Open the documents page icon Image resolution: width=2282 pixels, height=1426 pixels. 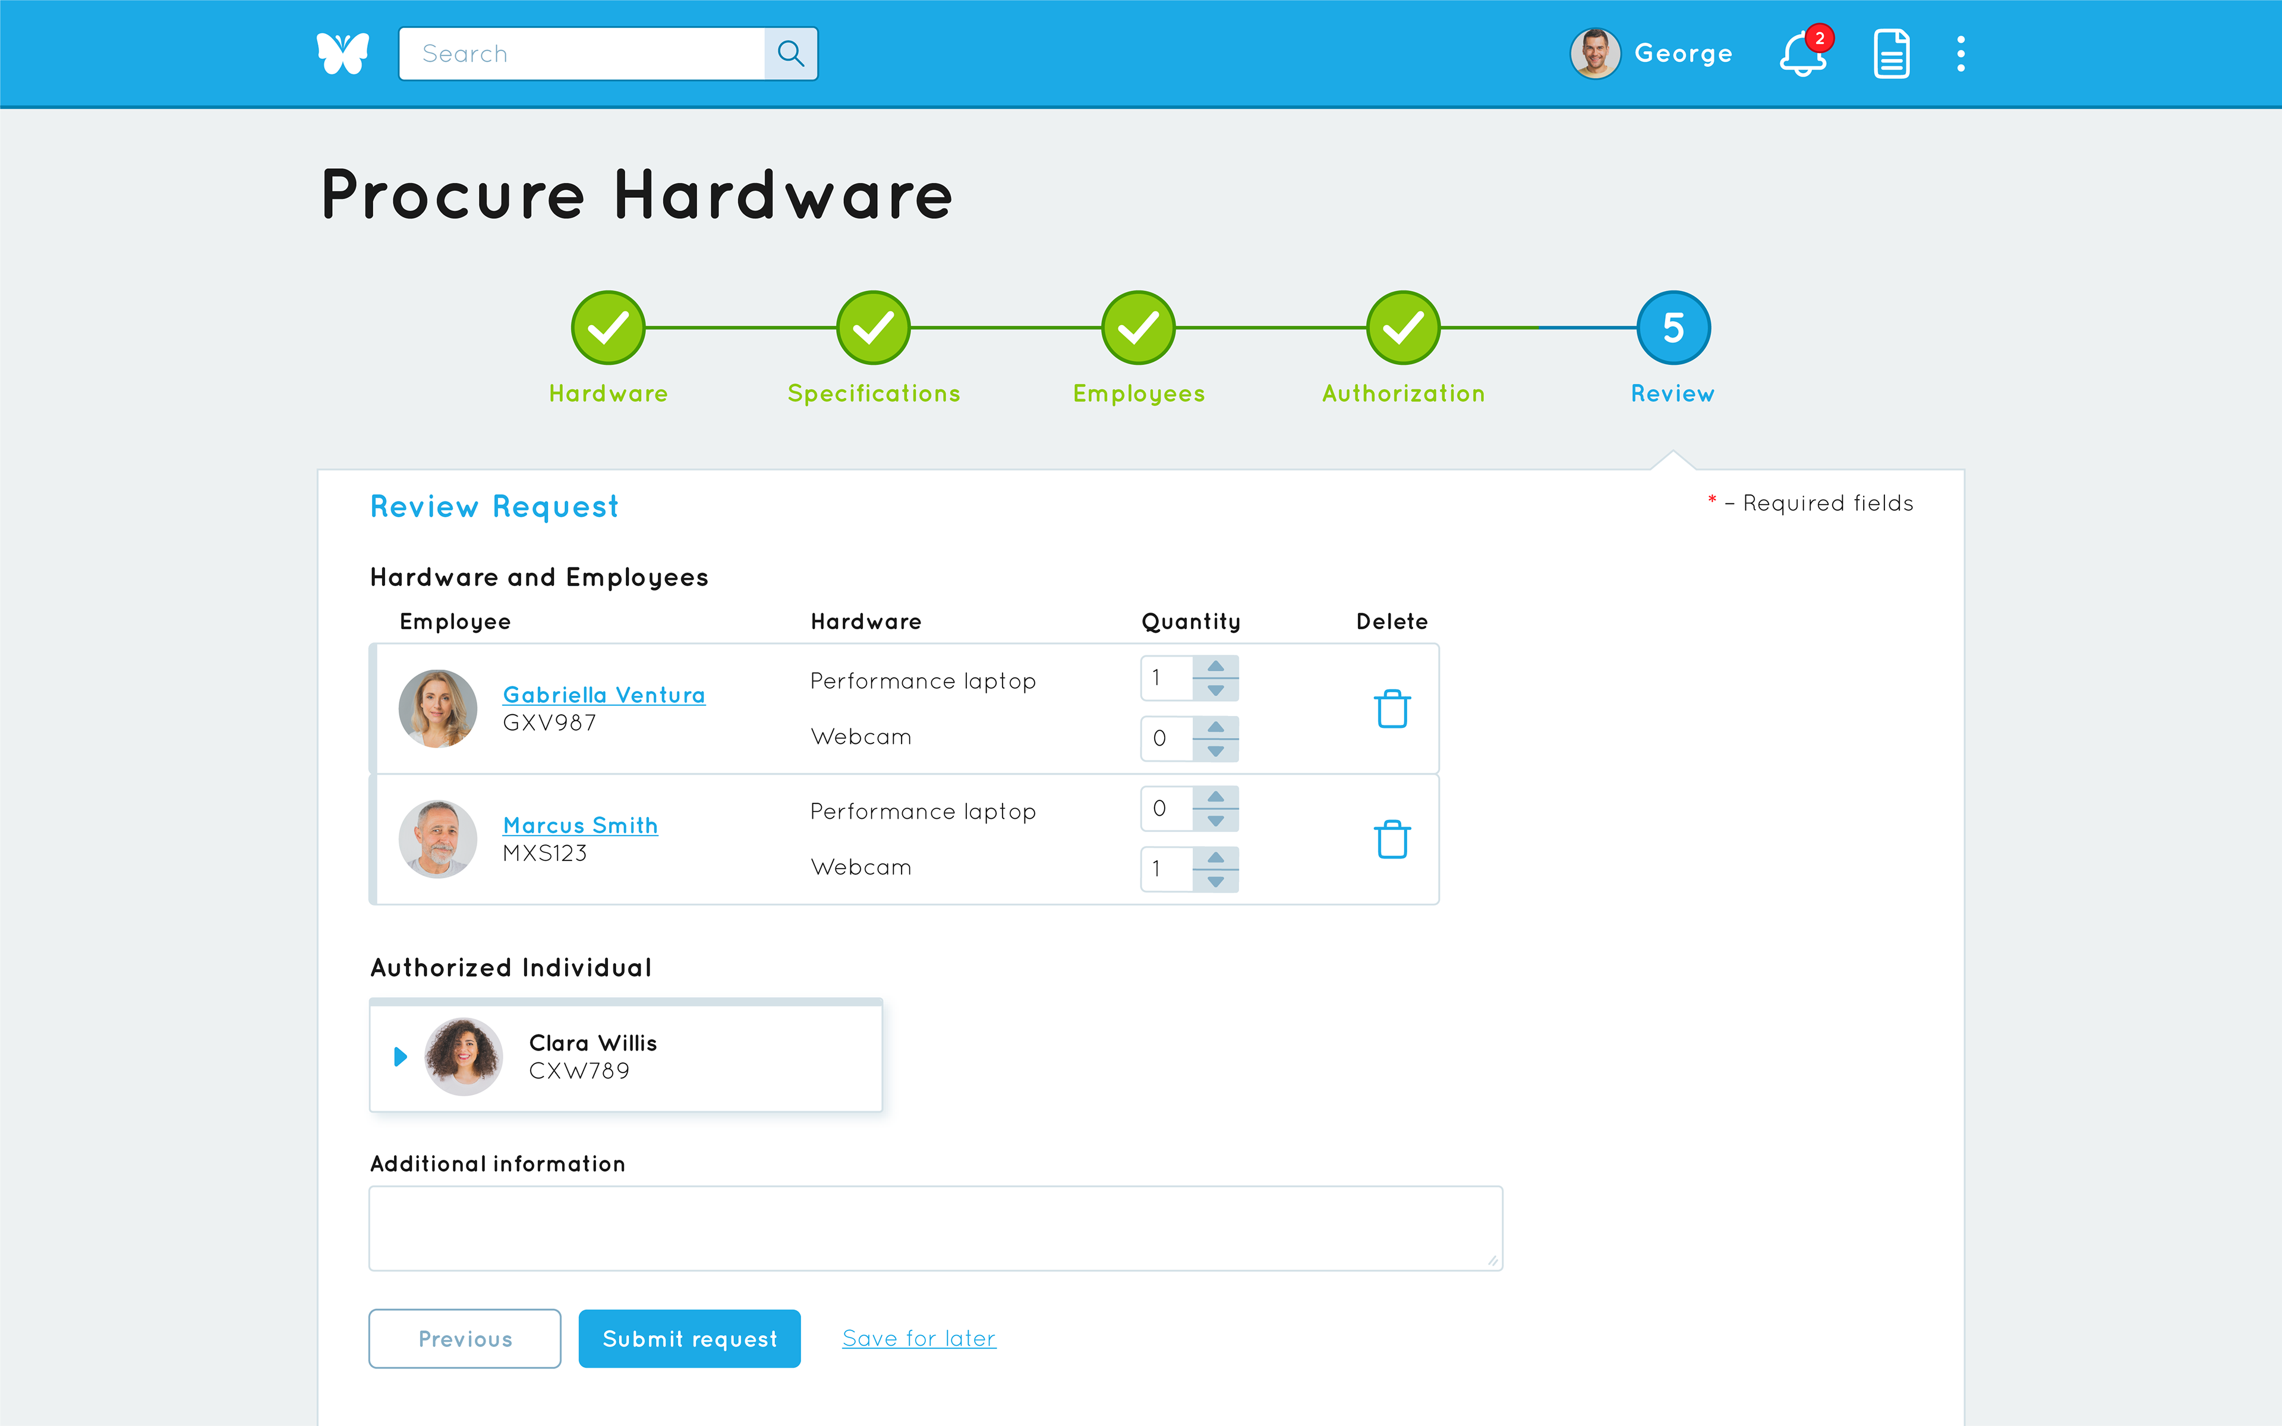point(1890,53)
